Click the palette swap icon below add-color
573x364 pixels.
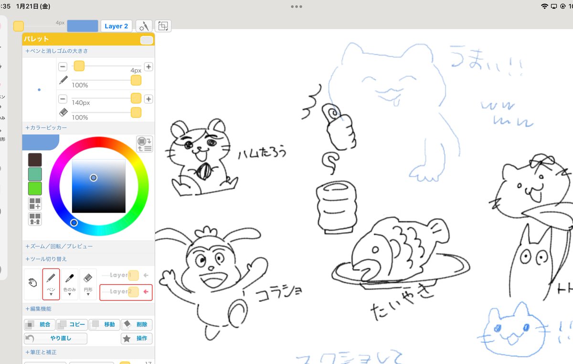(x=35, y=219)
